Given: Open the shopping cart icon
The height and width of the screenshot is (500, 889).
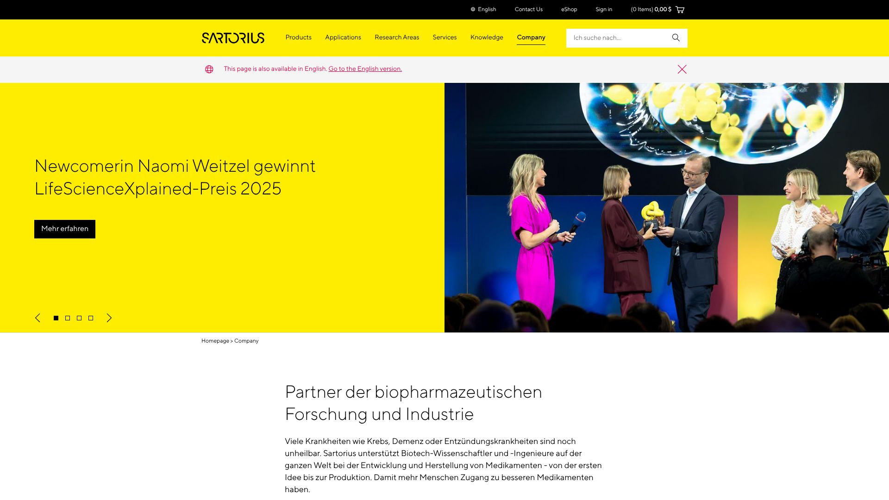Looking at the screenshot, I should tap(680, 10).
